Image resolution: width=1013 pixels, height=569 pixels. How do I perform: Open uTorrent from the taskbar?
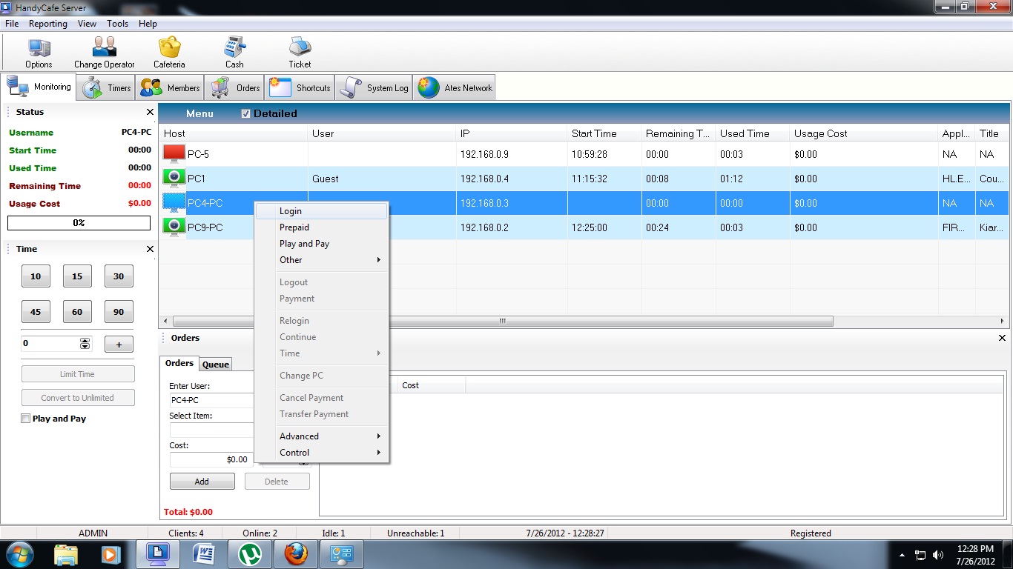249,553
